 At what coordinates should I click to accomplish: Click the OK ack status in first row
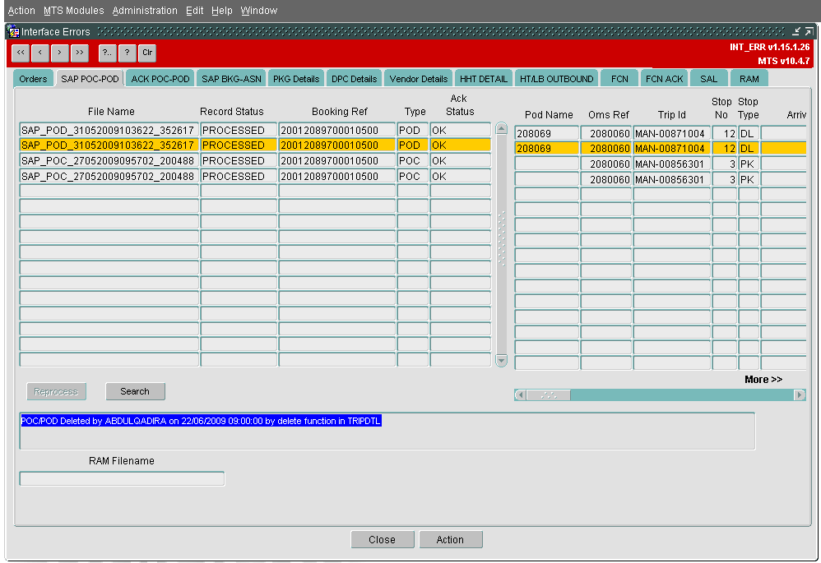[x=460, y=131]
